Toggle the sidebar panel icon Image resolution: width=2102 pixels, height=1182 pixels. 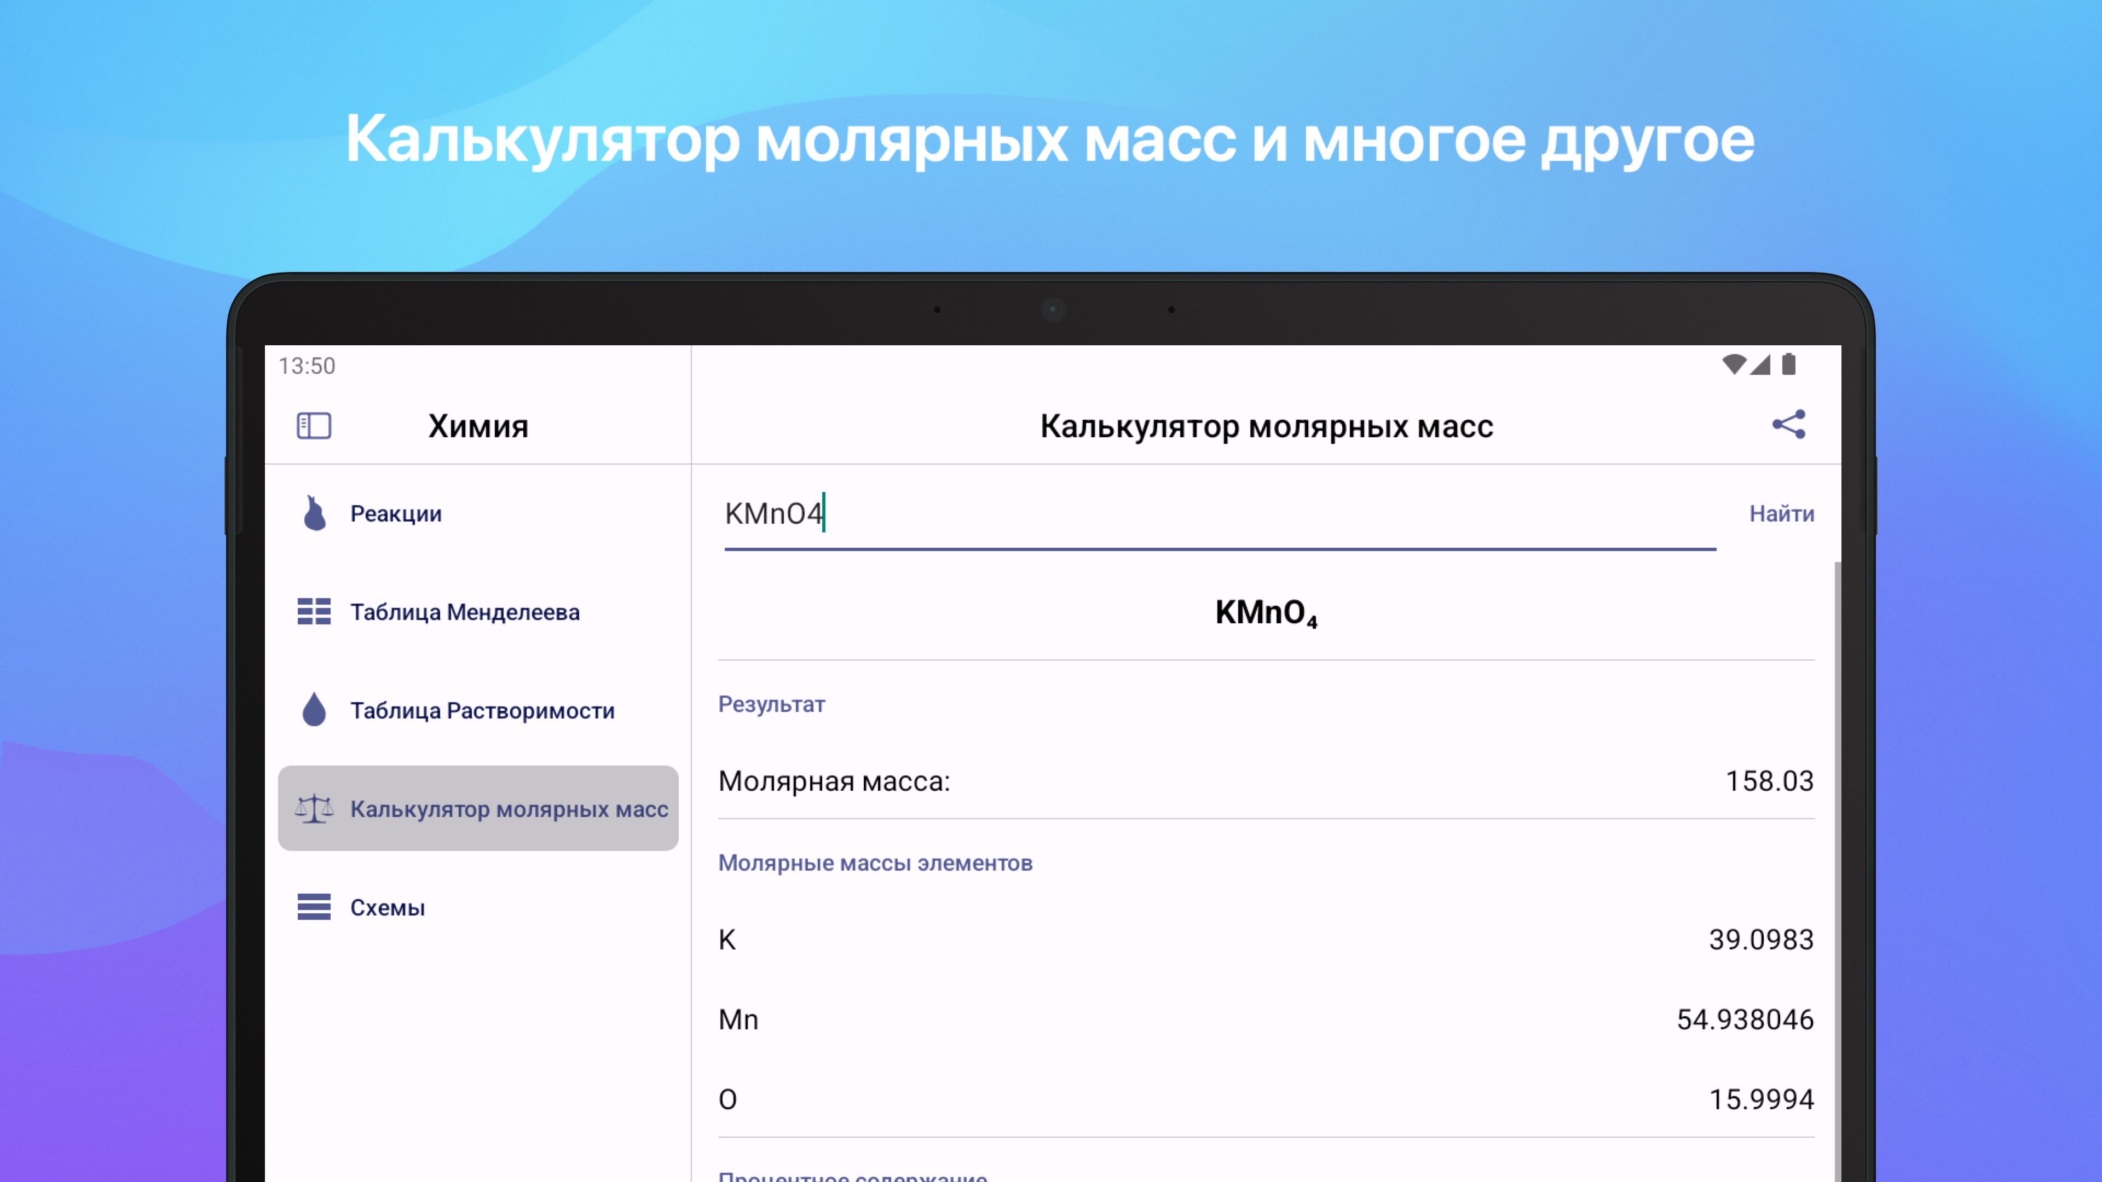pos(313,426)
